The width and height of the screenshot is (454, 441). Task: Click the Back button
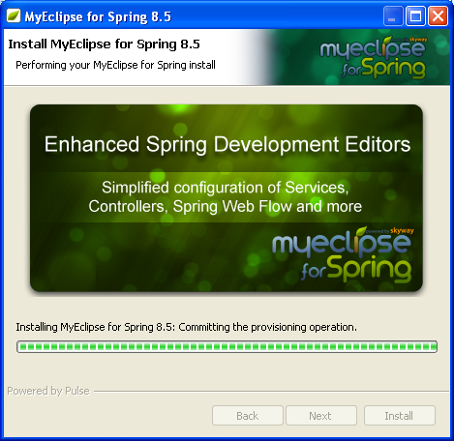tap(248, 416)
